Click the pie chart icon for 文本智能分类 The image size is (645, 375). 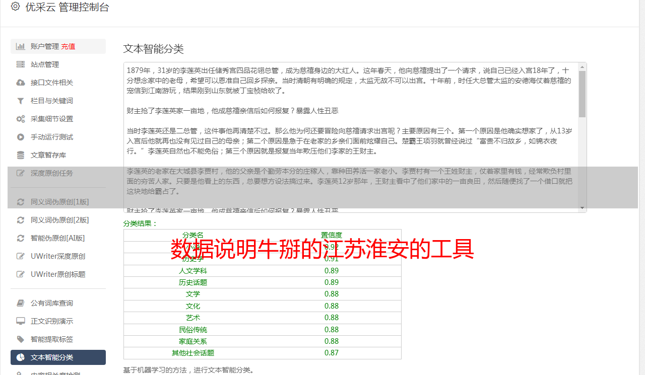point(20,357)
